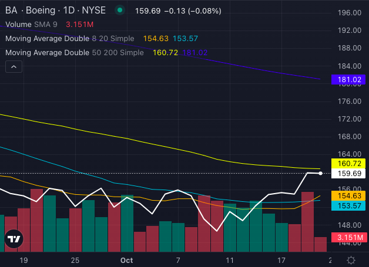Click the 159.69 last price in header
This screenshot has width=369, height=267.
pos(147,10)
